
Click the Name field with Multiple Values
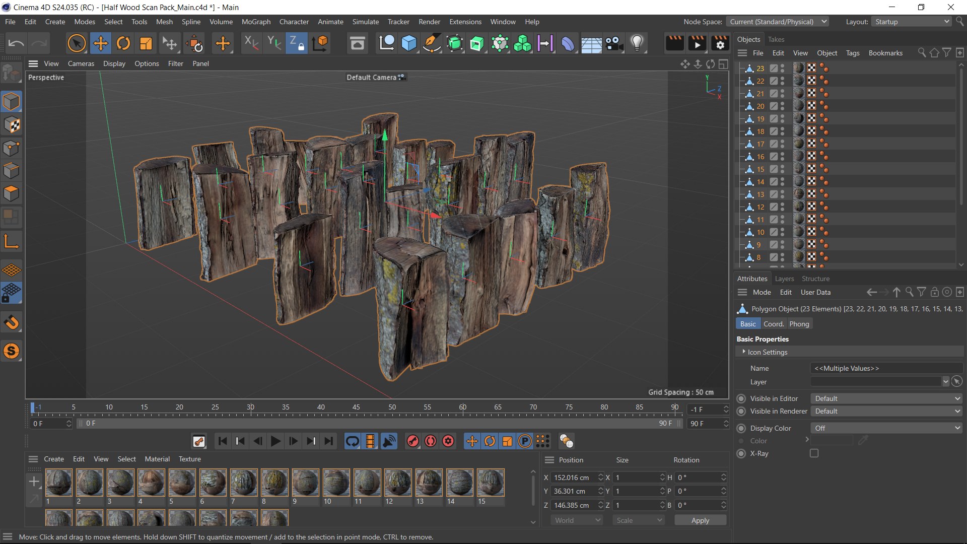pyautogui.click(x=886, y=368)
